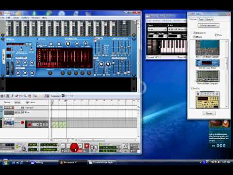233x175 pixels.
Task: Toggle the right-side checkbox beside Instruments filter
Action: 216,35
